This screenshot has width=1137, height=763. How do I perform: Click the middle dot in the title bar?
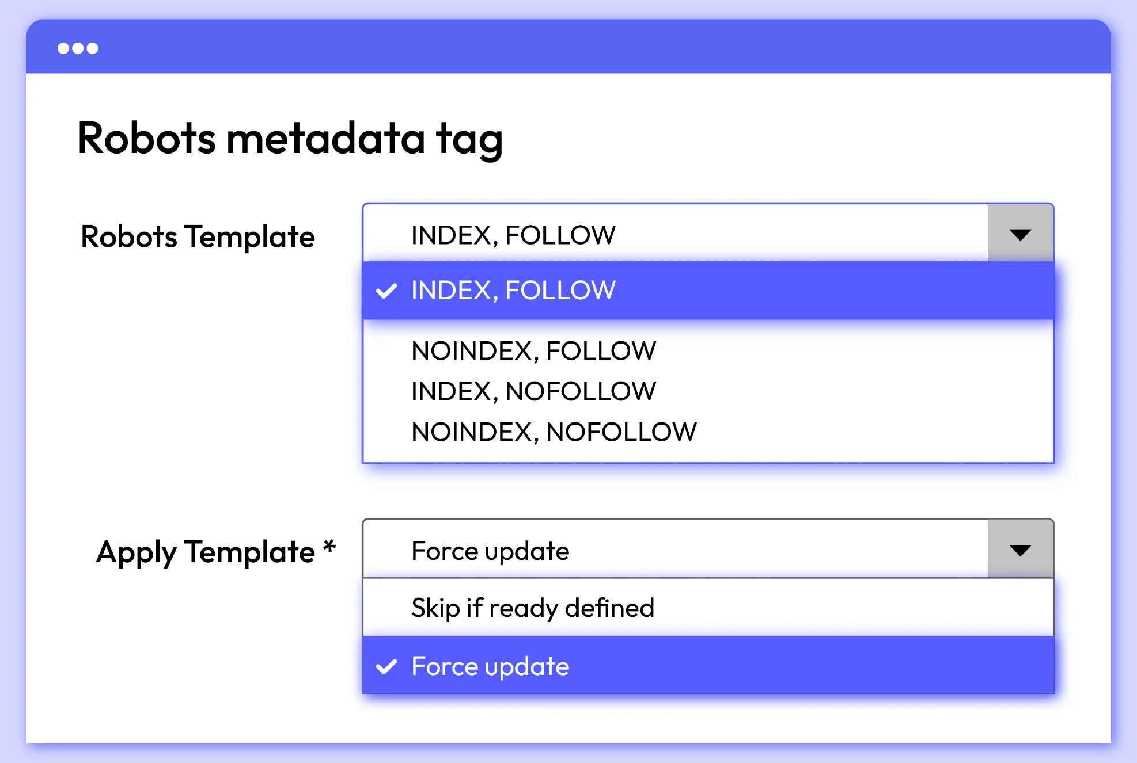[78, 48]
